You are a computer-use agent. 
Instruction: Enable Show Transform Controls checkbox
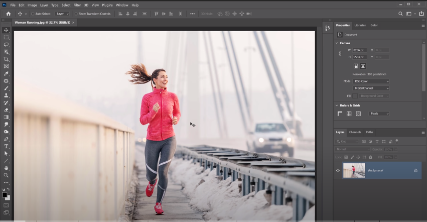76,14
